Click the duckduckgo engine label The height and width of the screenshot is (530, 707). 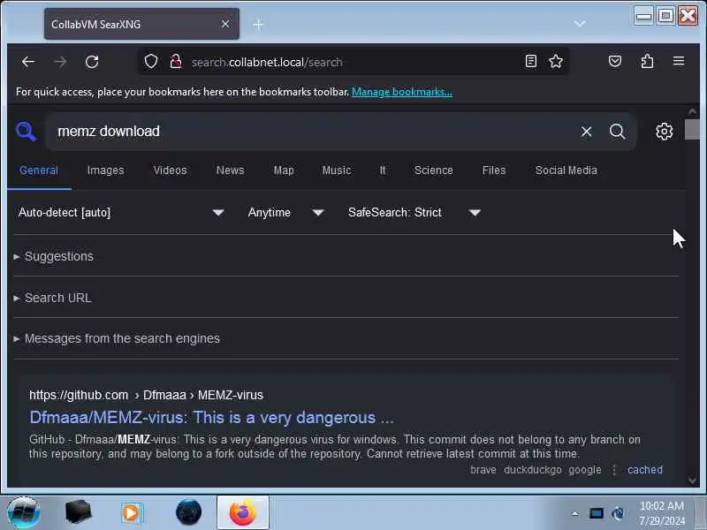click(x=533, y=470)
